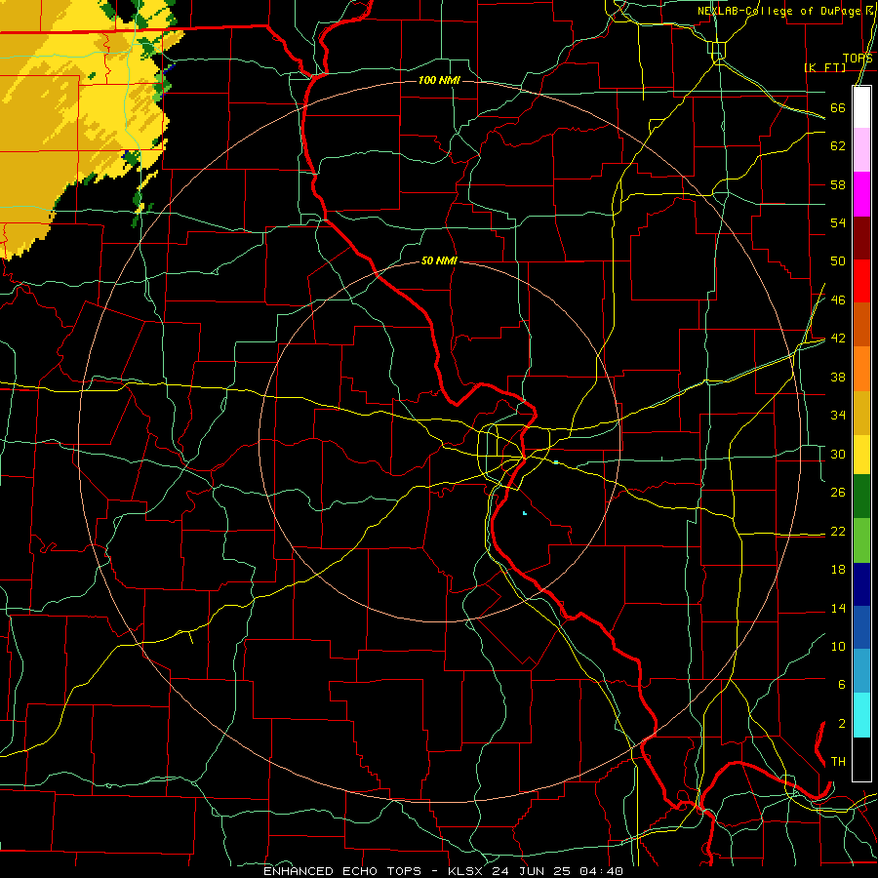Click the '24 JUN 25' date text
This screenshot has width=878, height=878.
535,871
